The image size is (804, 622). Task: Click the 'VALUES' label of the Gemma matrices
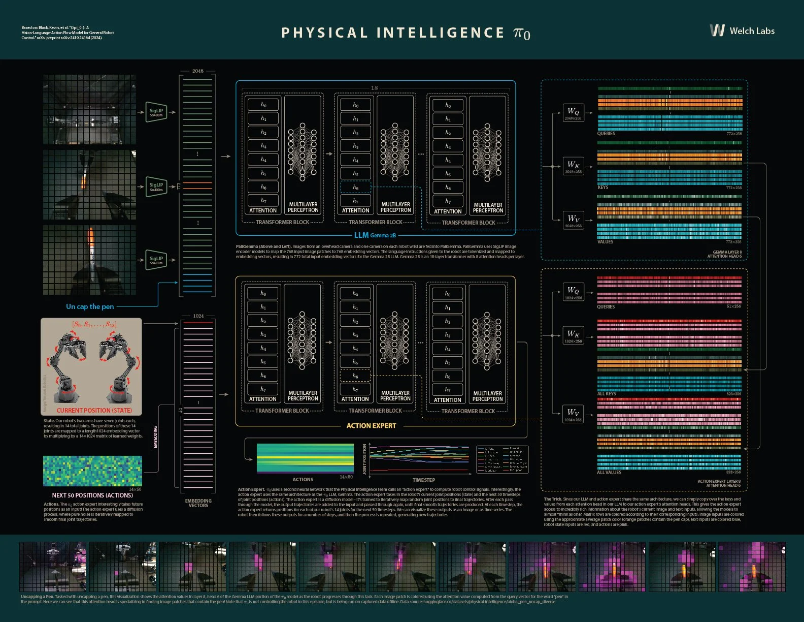pos(605,241)
